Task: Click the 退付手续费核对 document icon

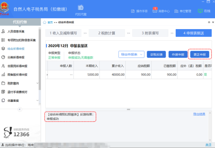Action: 3,92
